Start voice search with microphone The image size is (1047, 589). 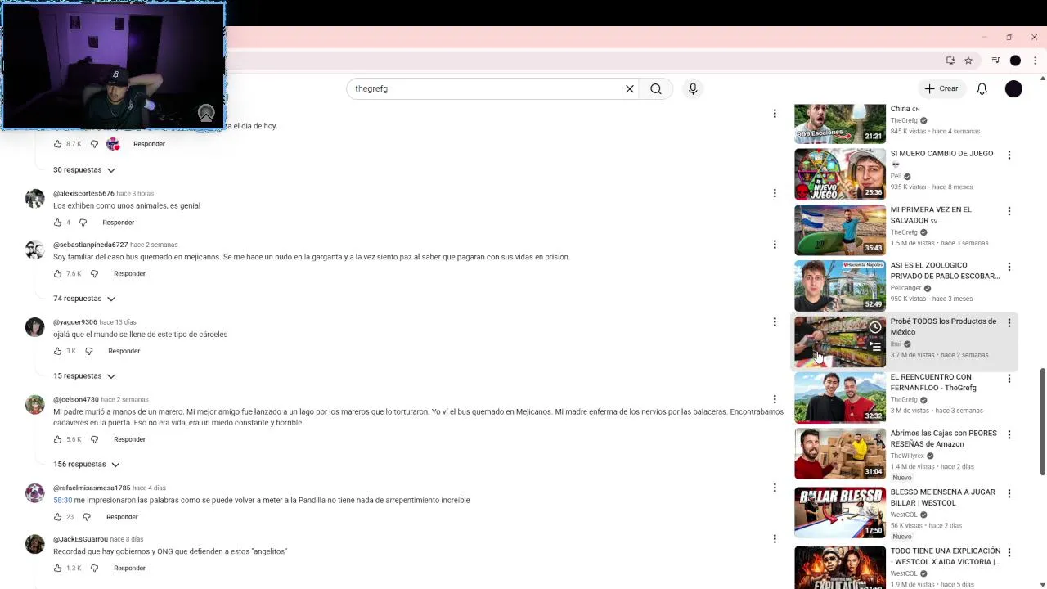click(693, 88)
